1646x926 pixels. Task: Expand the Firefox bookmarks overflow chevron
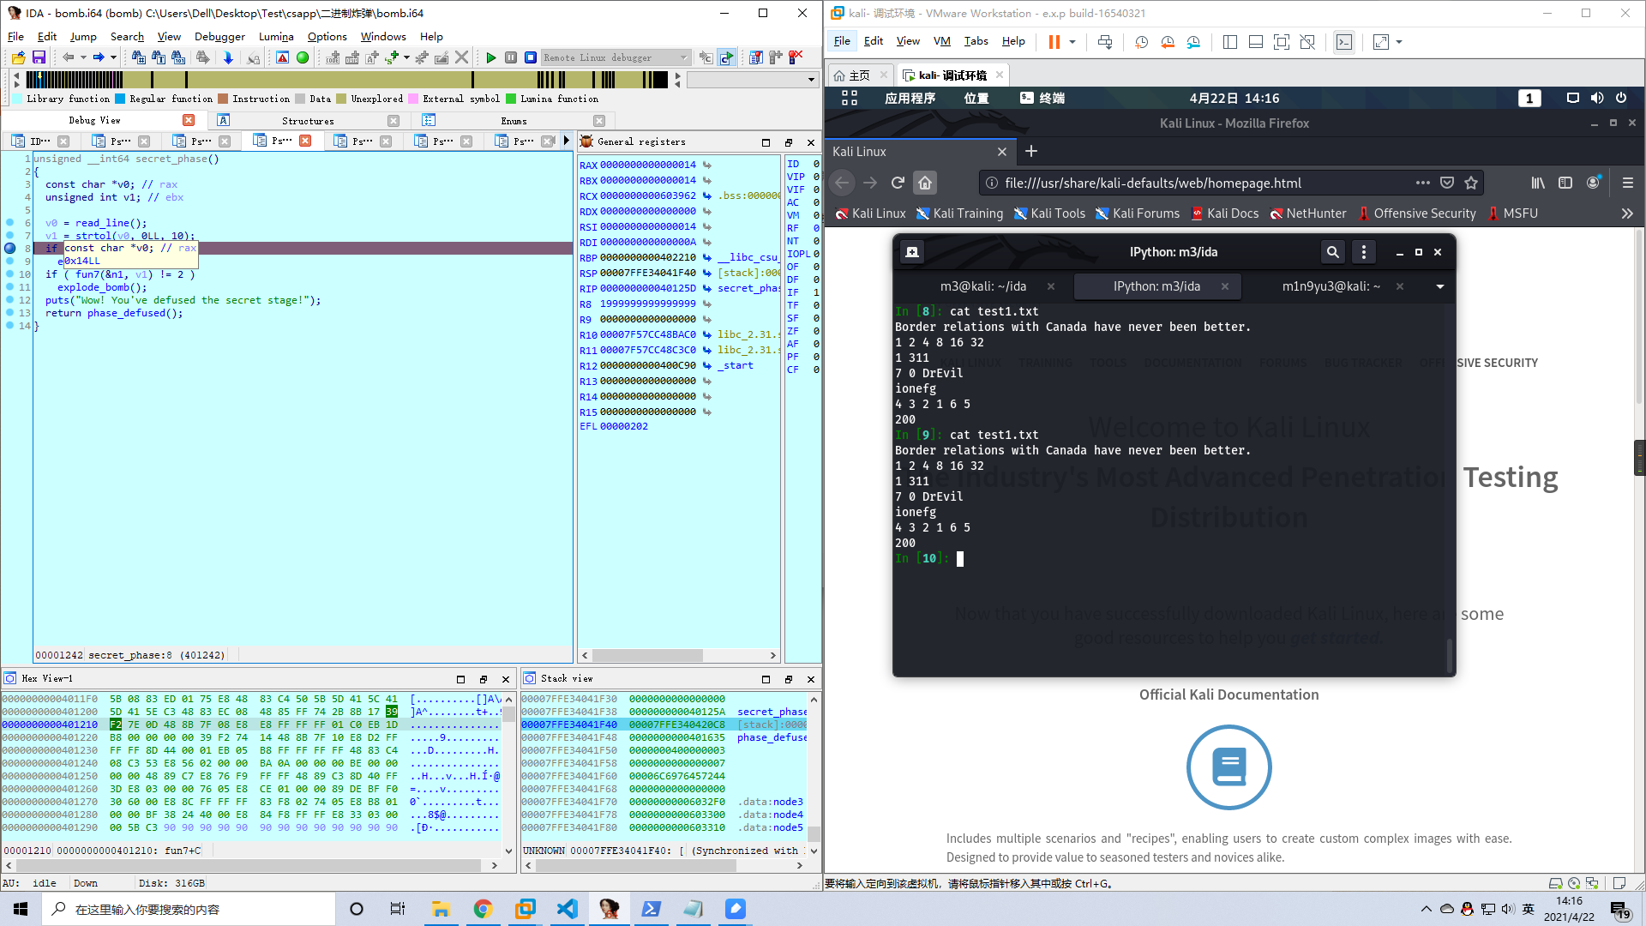(x=1626, y=213)
